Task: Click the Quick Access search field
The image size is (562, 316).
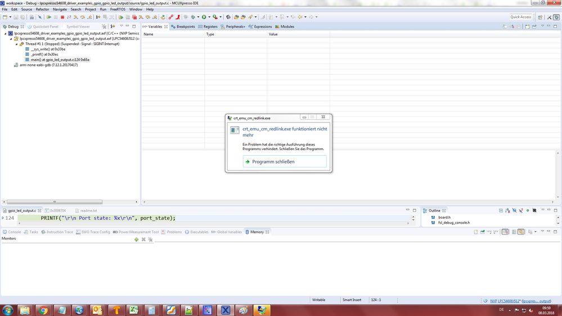Action: coord(520,17)
